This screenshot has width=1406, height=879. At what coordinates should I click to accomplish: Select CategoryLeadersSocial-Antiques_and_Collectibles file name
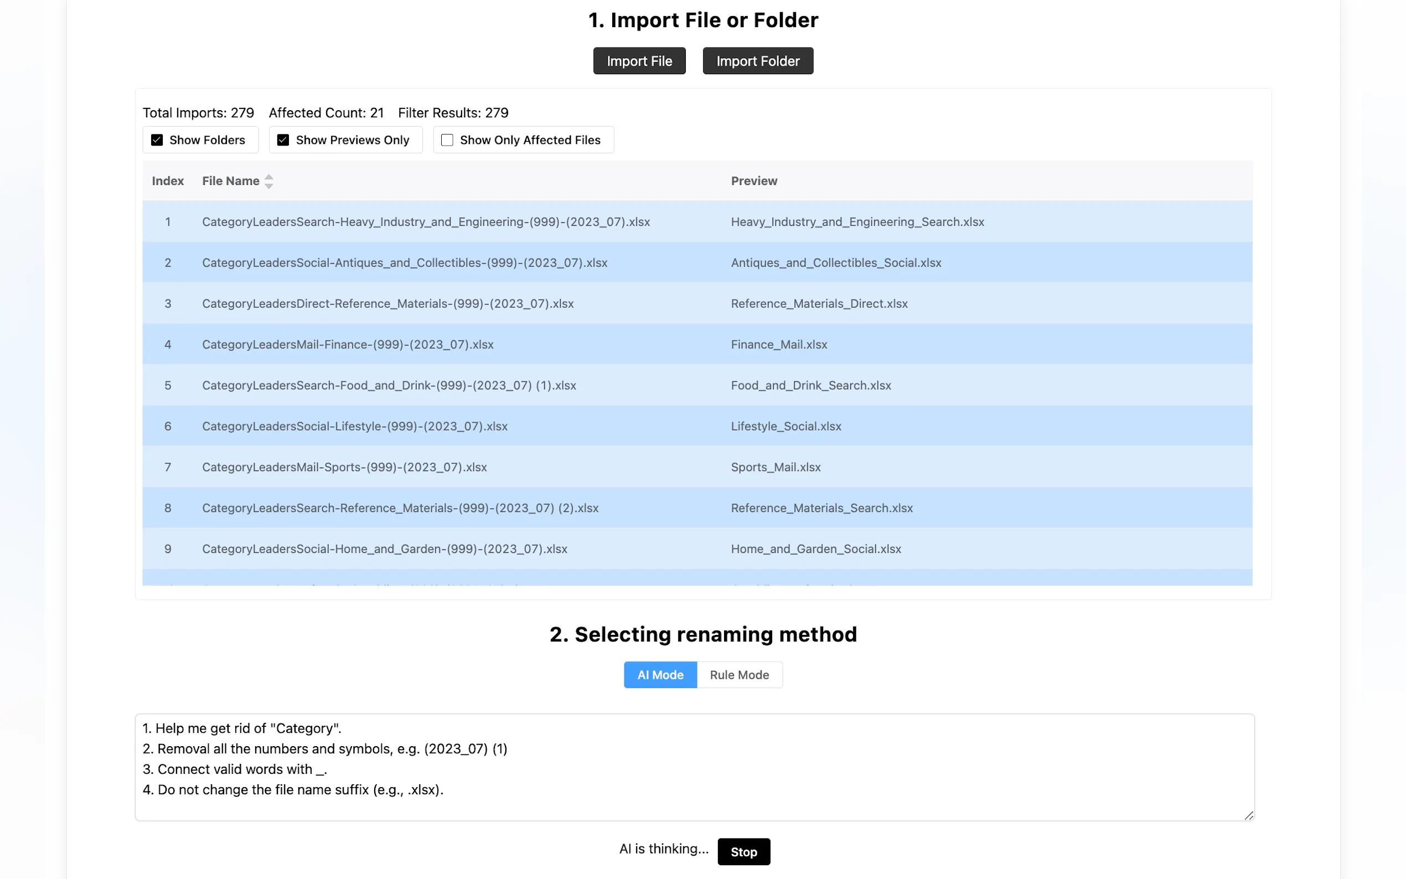point(405,262)
